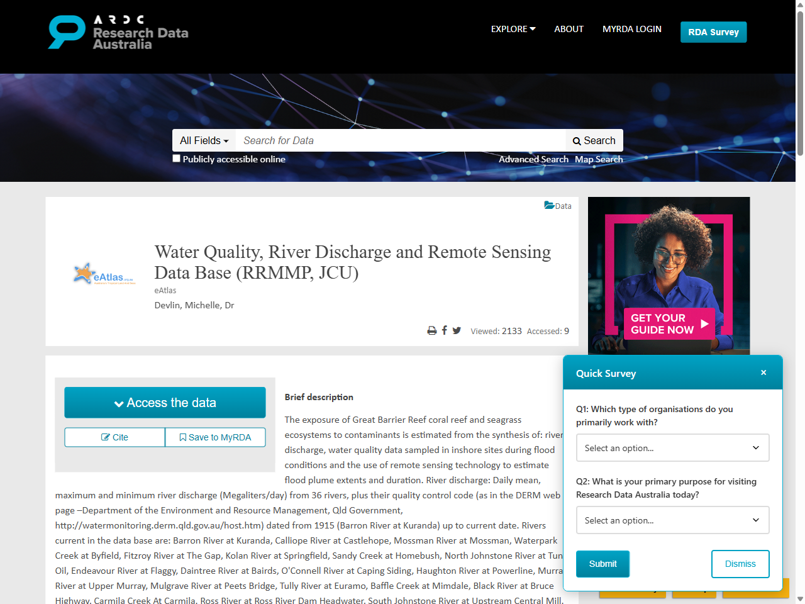
Task: Click the Data category folder icon
Action: point(548,205)
